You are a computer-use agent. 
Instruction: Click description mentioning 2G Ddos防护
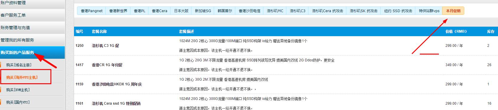click(257, 60)
